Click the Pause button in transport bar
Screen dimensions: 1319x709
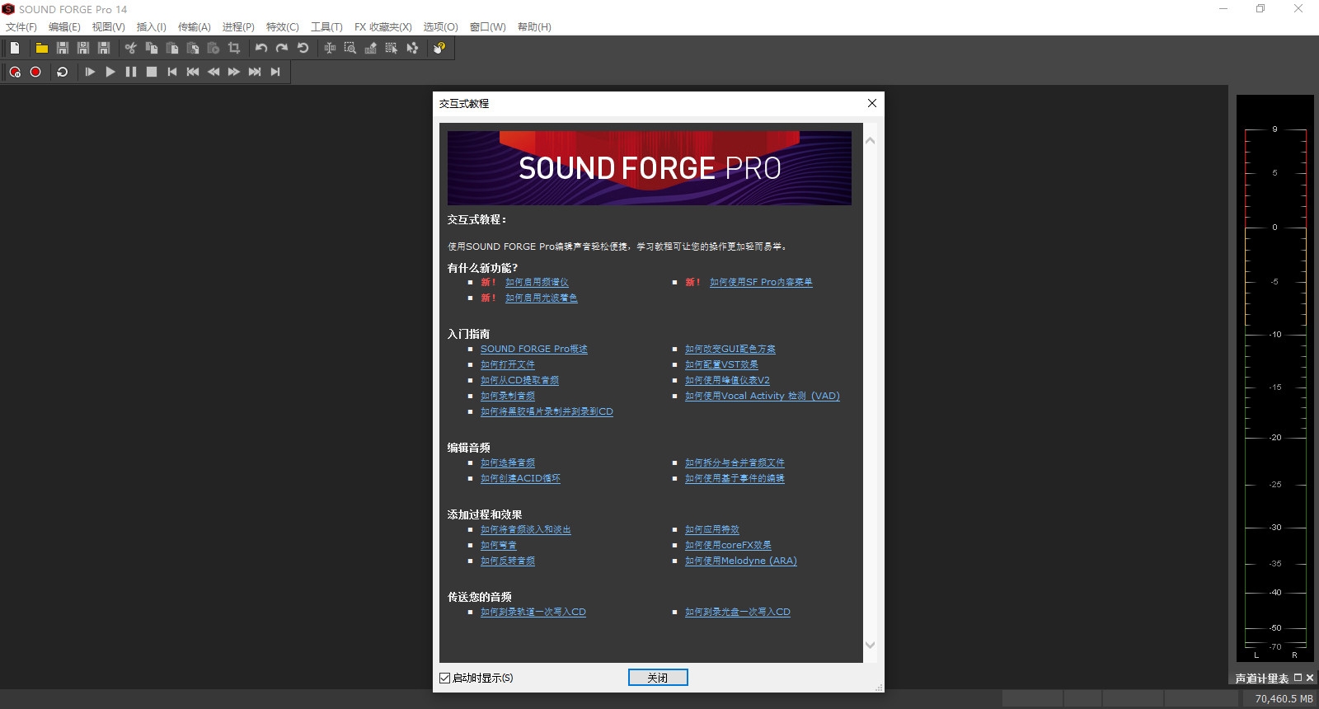pyautogui.click(x=131, y=72)
